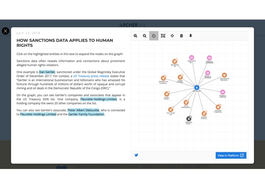Select the Passport 10945182 node
265x188 pixels.
click(223, 92)
